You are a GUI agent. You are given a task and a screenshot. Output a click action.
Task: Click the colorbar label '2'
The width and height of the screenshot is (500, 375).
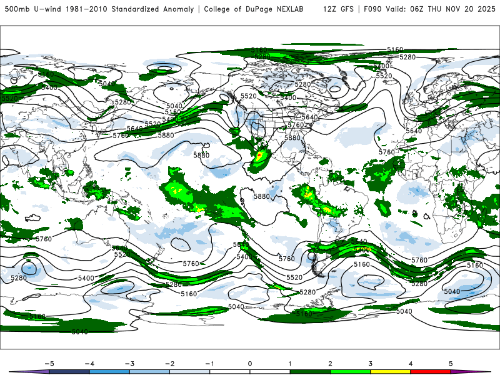coord(330,364)
